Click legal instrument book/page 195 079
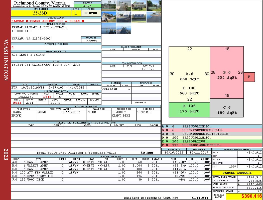Viewport: 263px width, 200px height. click(148, 69)
